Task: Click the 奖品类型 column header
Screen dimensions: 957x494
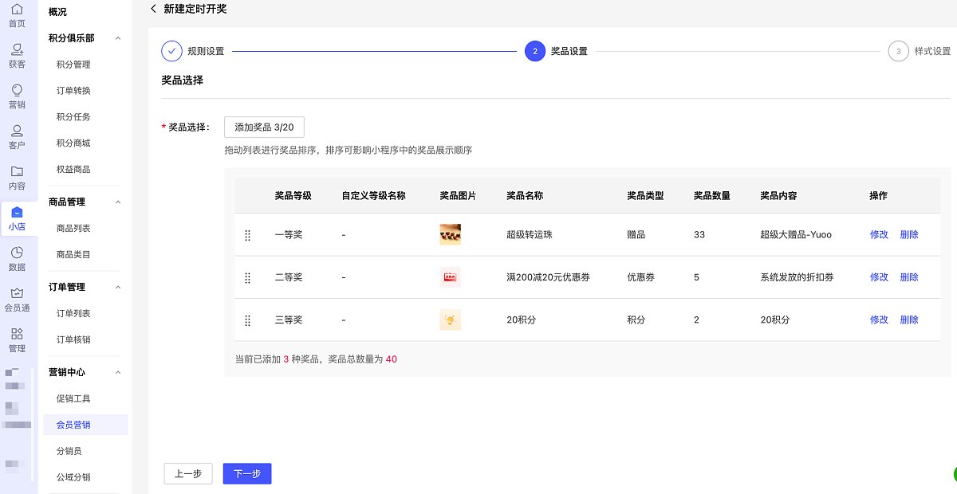Action: click(645, 196)
